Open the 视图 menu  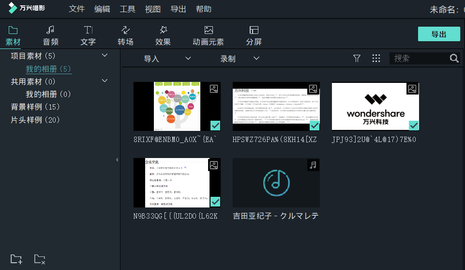pyautogui.click(x=153, y=9)
